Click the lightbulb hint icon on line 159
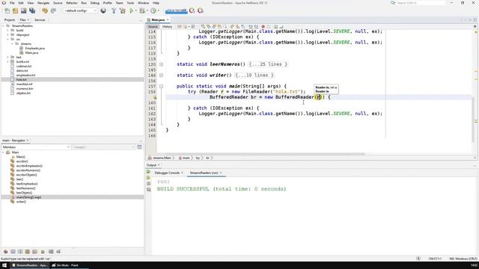Screen dimensions: 479x269 point(155,97)
